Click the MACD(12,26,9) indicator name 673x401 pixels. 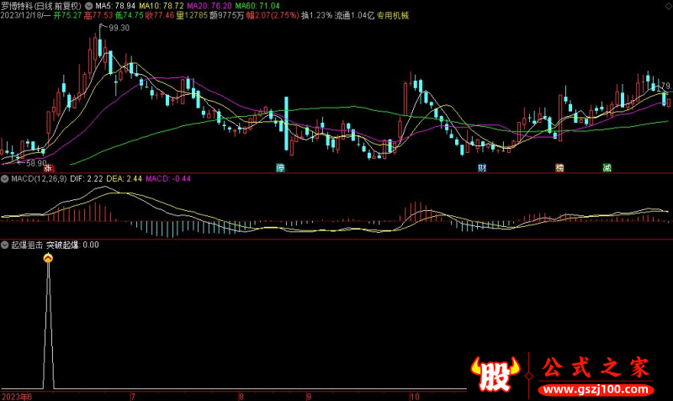tap(40, 179)
